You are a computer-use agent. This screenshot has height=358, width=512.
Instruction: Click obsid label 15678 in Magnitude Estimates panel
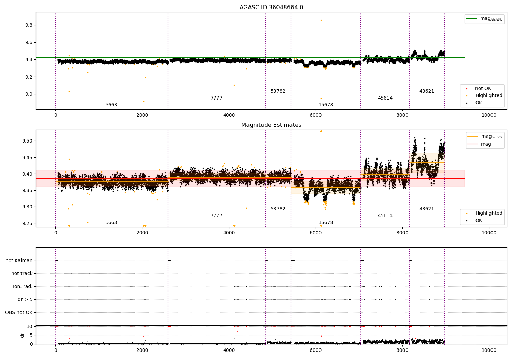(326, 223)
